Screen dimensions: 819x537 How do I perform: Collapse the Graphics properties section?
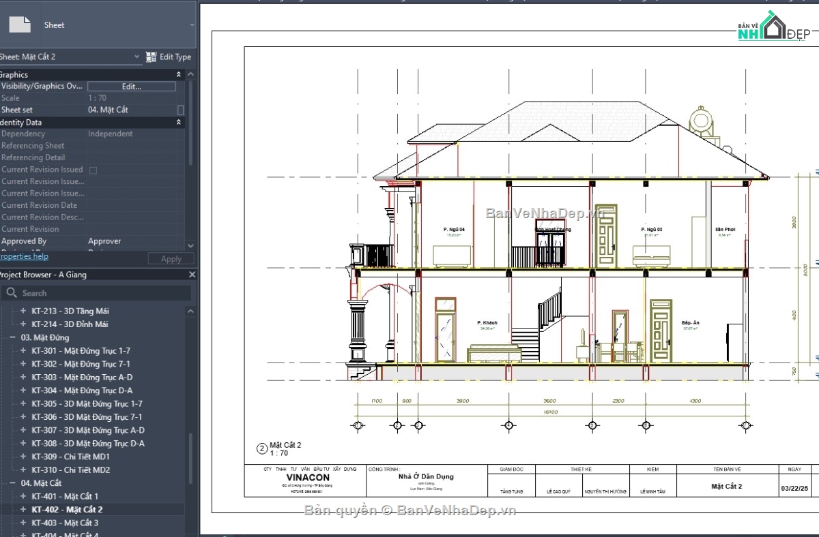click(179, 74)
